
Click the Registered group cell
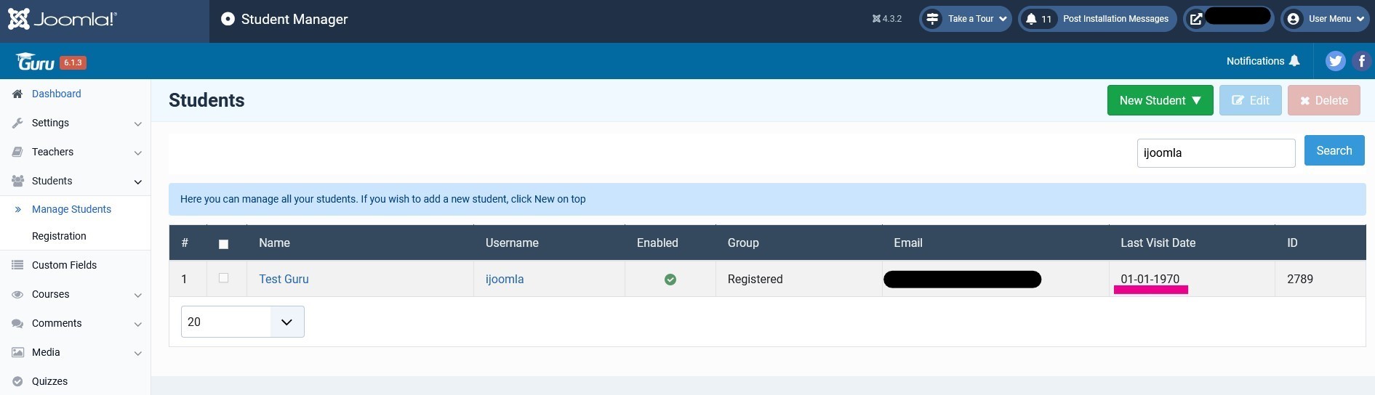tap(755, 279)
